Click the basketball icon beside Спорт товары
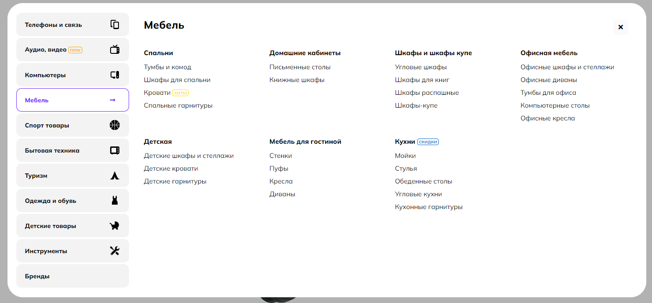Image resolution: width=652 pixels, height=303 pixels. pyautogui.click(x=115, y=125)
